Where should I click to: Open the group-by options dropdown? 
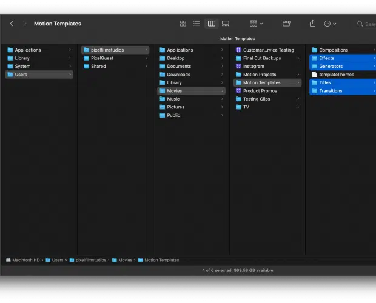click(256, 24)
